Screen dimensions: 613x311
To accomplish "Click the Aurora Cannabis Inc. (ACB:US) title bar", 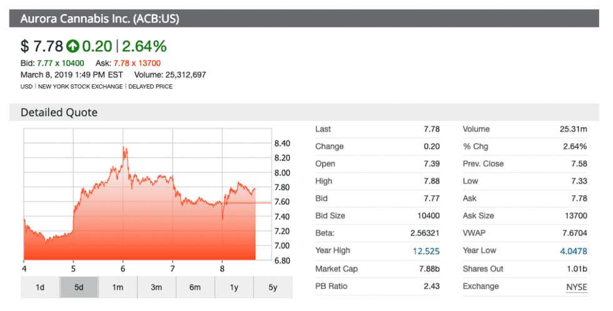I will [100, 19].
